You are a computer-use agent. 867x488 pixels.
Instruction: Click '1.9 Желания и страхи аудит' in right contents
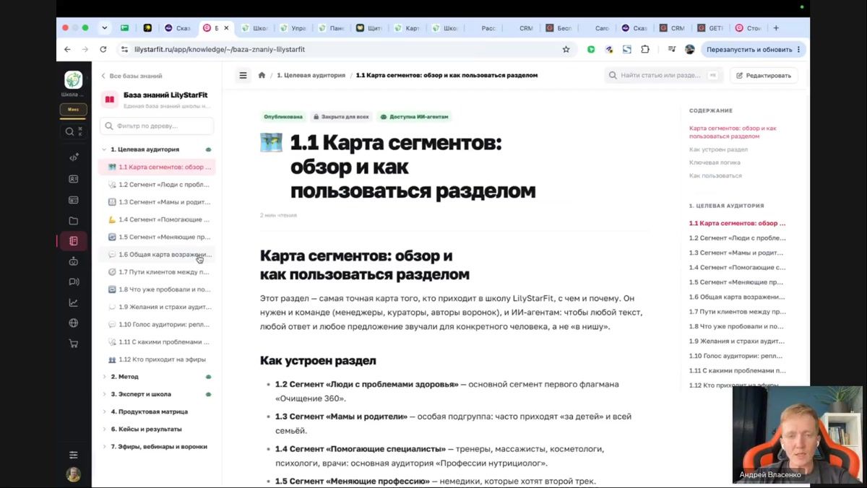[x=737, y=341]
